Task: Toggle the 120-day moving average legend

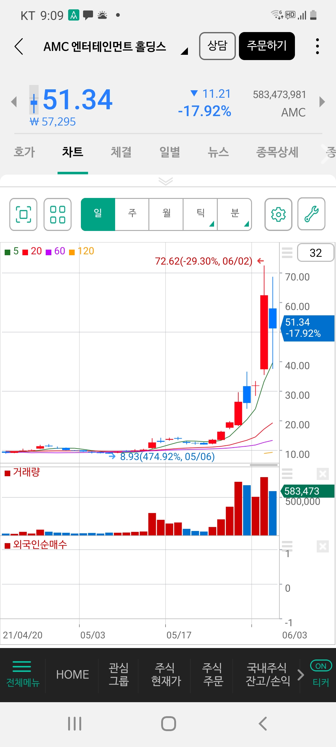Action: [x=82, y=251]
